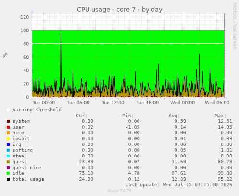Click the idle min value 4.78
Viewport: 239px width, 196px height.
tap(134, 173)
